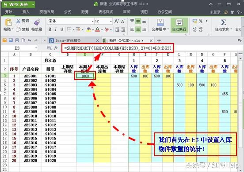Click the decrease indent icon

[117, 29]
